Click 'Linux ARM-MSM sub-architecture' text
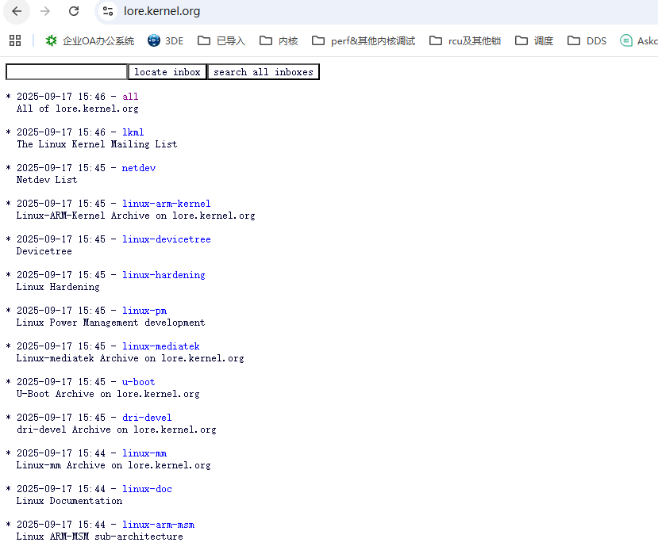 click(99, 536)
